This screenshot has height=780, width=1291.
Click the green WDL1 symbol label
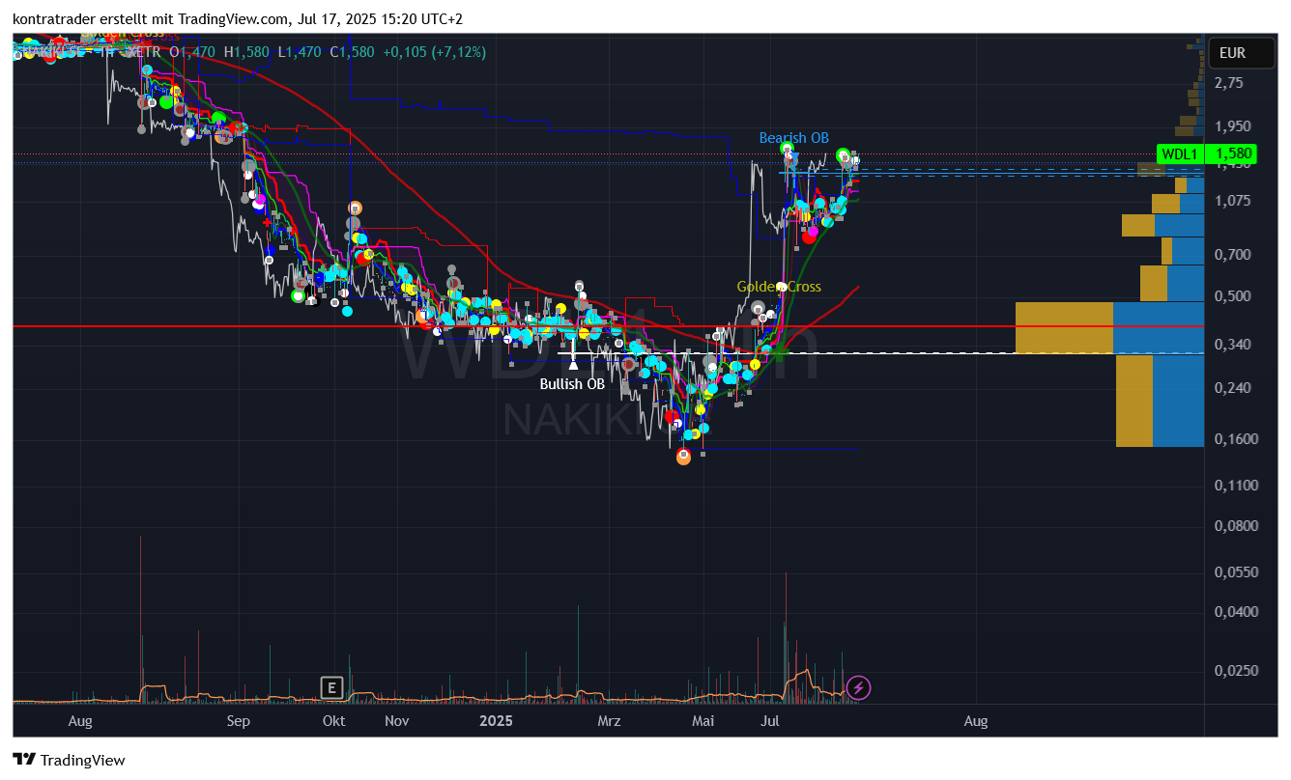point(1179,153)
